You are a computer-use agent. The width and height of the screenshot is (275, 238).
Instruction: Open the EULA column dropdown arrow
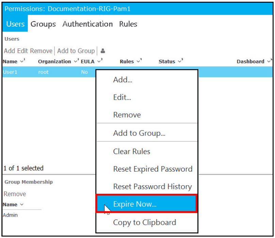99,61
